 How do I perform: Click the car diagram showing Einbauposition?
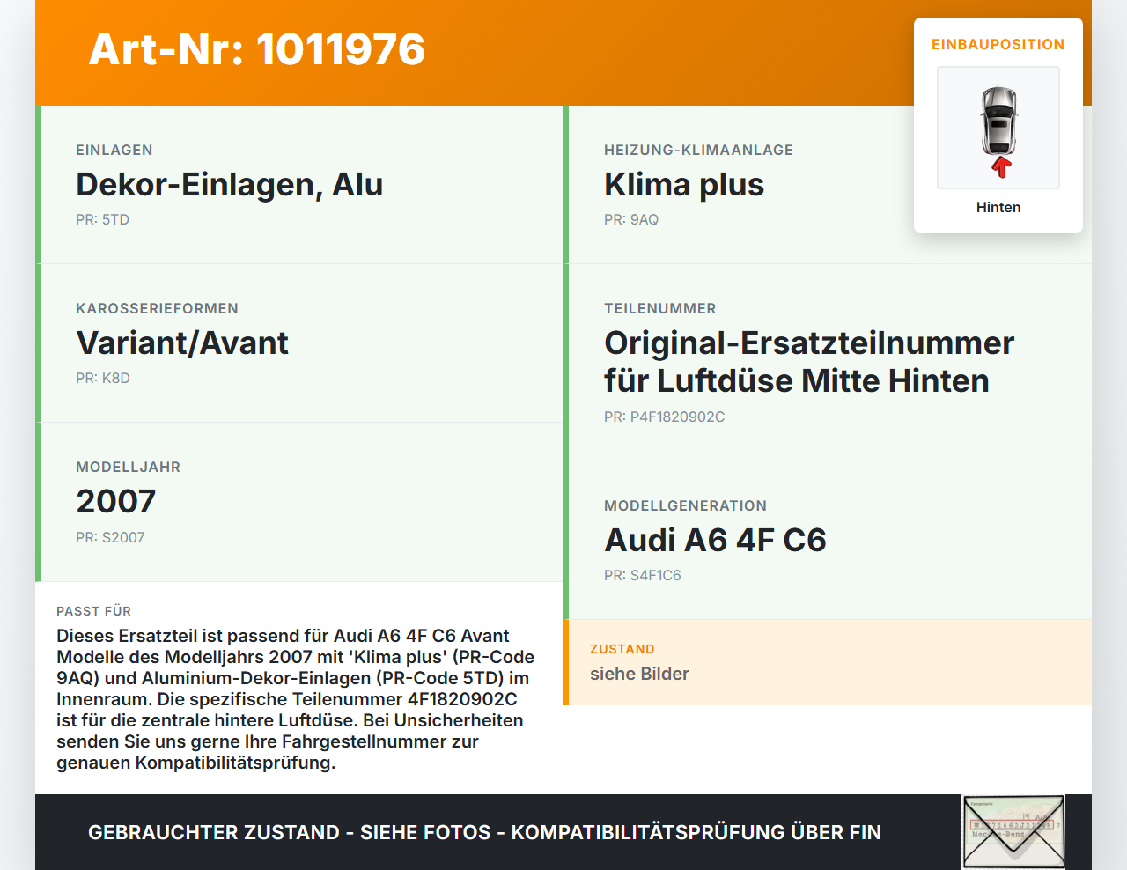pos(998,127)
